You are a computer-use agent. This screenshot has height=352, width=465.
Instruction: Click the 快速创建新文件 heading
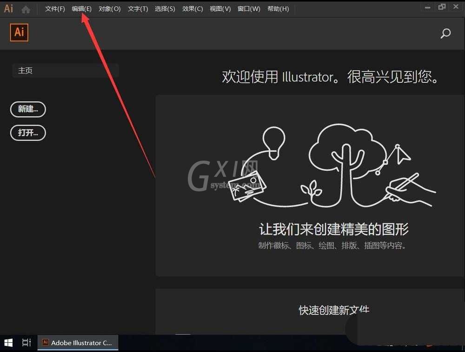click(x=334, y=310)
